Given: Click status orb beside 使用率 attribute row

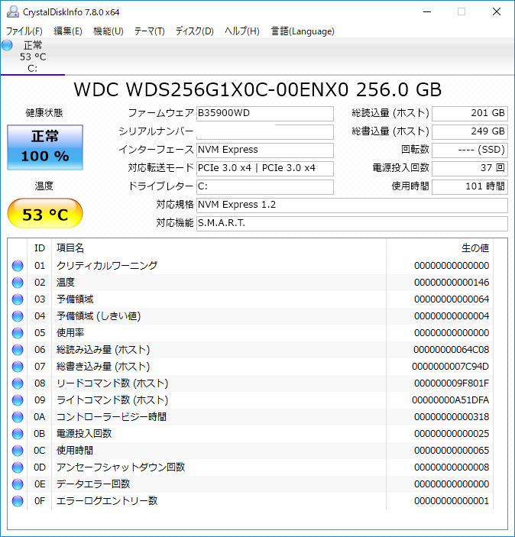Looking at the screenshot, I should [x=18, y=333].
